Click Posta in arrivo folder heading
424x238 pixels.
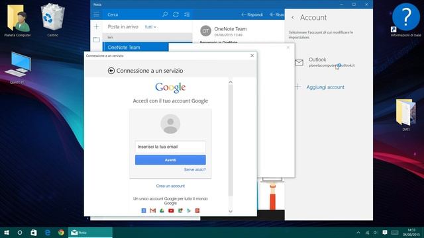pyautogui.click(x=123, y=26)
